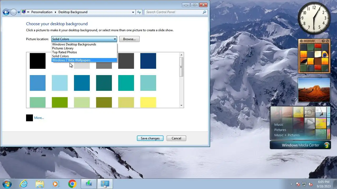Image resolution: width=337 pixels, height=189 pixels.
Task: Click the color list scroll up arrow
Action: [181, 55]
